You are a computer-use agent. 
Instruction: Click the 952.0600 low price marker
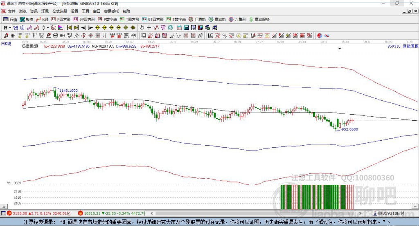(x=350, y=129)
